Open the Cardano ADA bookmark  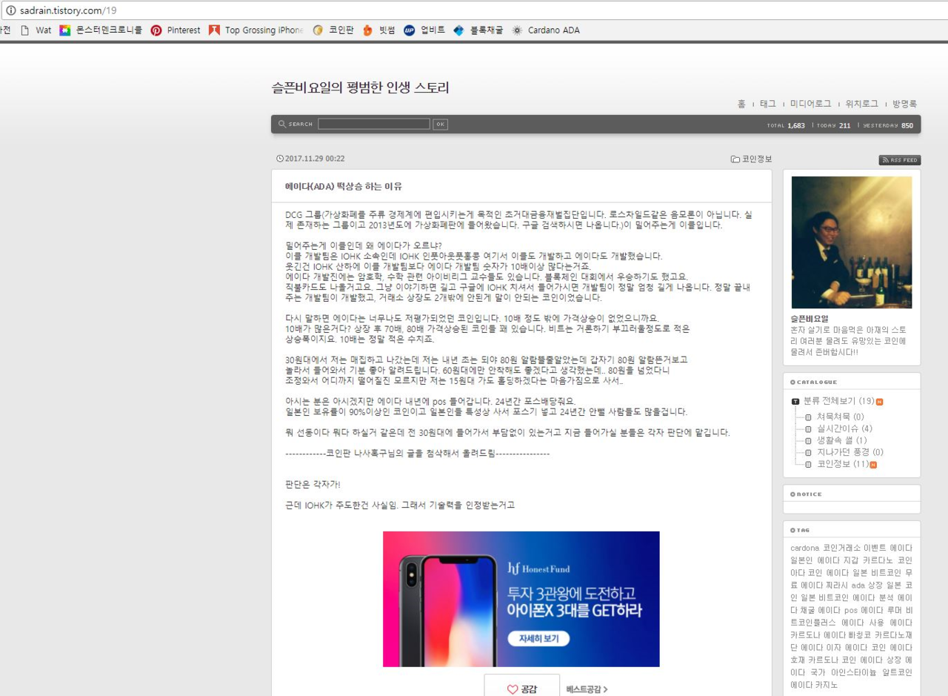(x=515, y=30)
